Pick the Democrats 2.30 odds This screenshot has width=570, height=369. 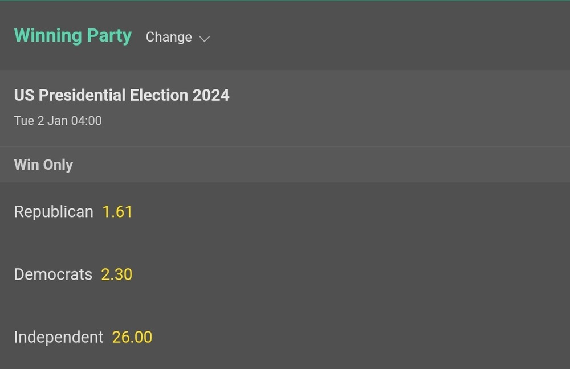pyautogui.click(x=117, y=274)
